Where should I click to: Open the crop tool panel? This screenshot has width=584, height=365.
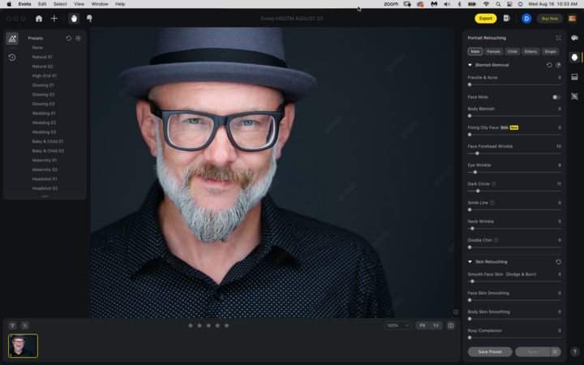(x=574, y=96)
